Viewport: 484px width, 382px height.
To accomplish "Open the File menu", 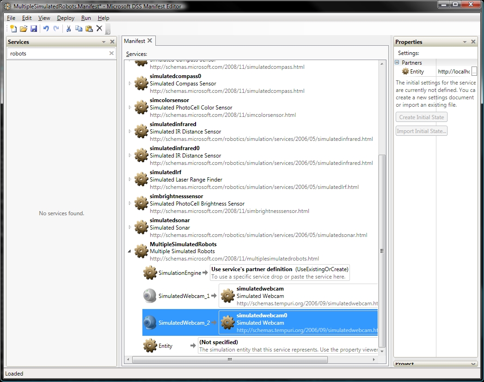I will click(11, 18).
